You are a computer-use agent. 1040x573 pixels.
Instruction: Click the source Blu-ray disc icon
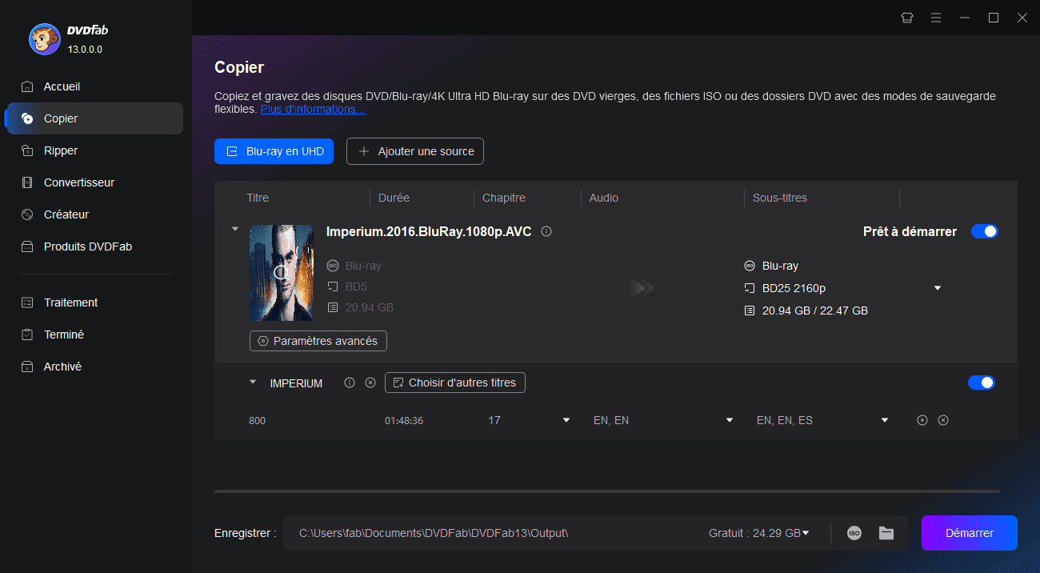(x=333, y=266)
